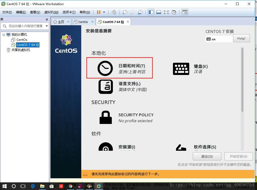Take a snapshot of this virtual machine

[x=125, y=12]
